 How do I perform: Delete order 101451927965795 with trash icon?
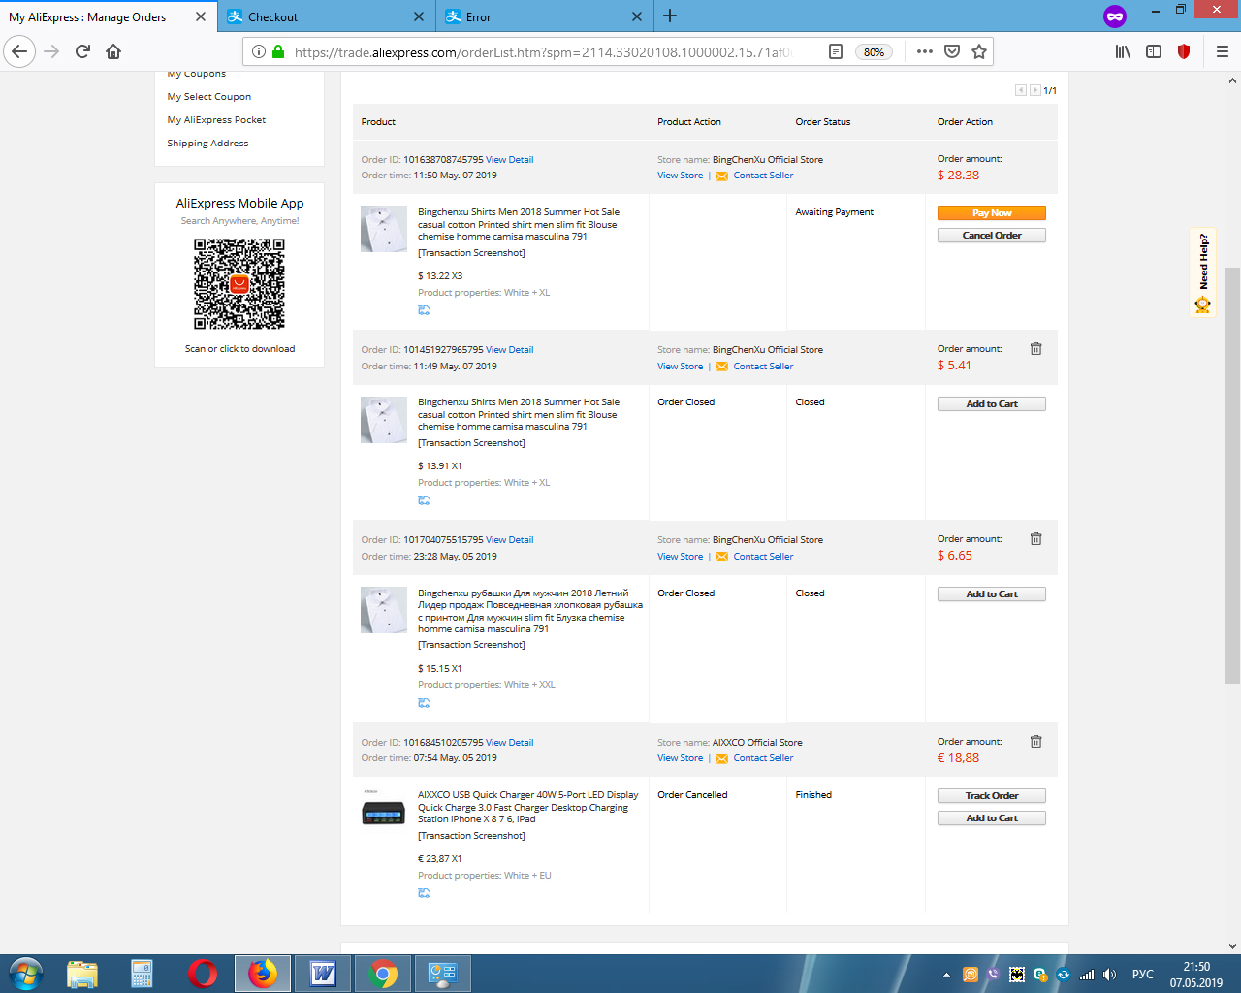(x=1035, y=349)
